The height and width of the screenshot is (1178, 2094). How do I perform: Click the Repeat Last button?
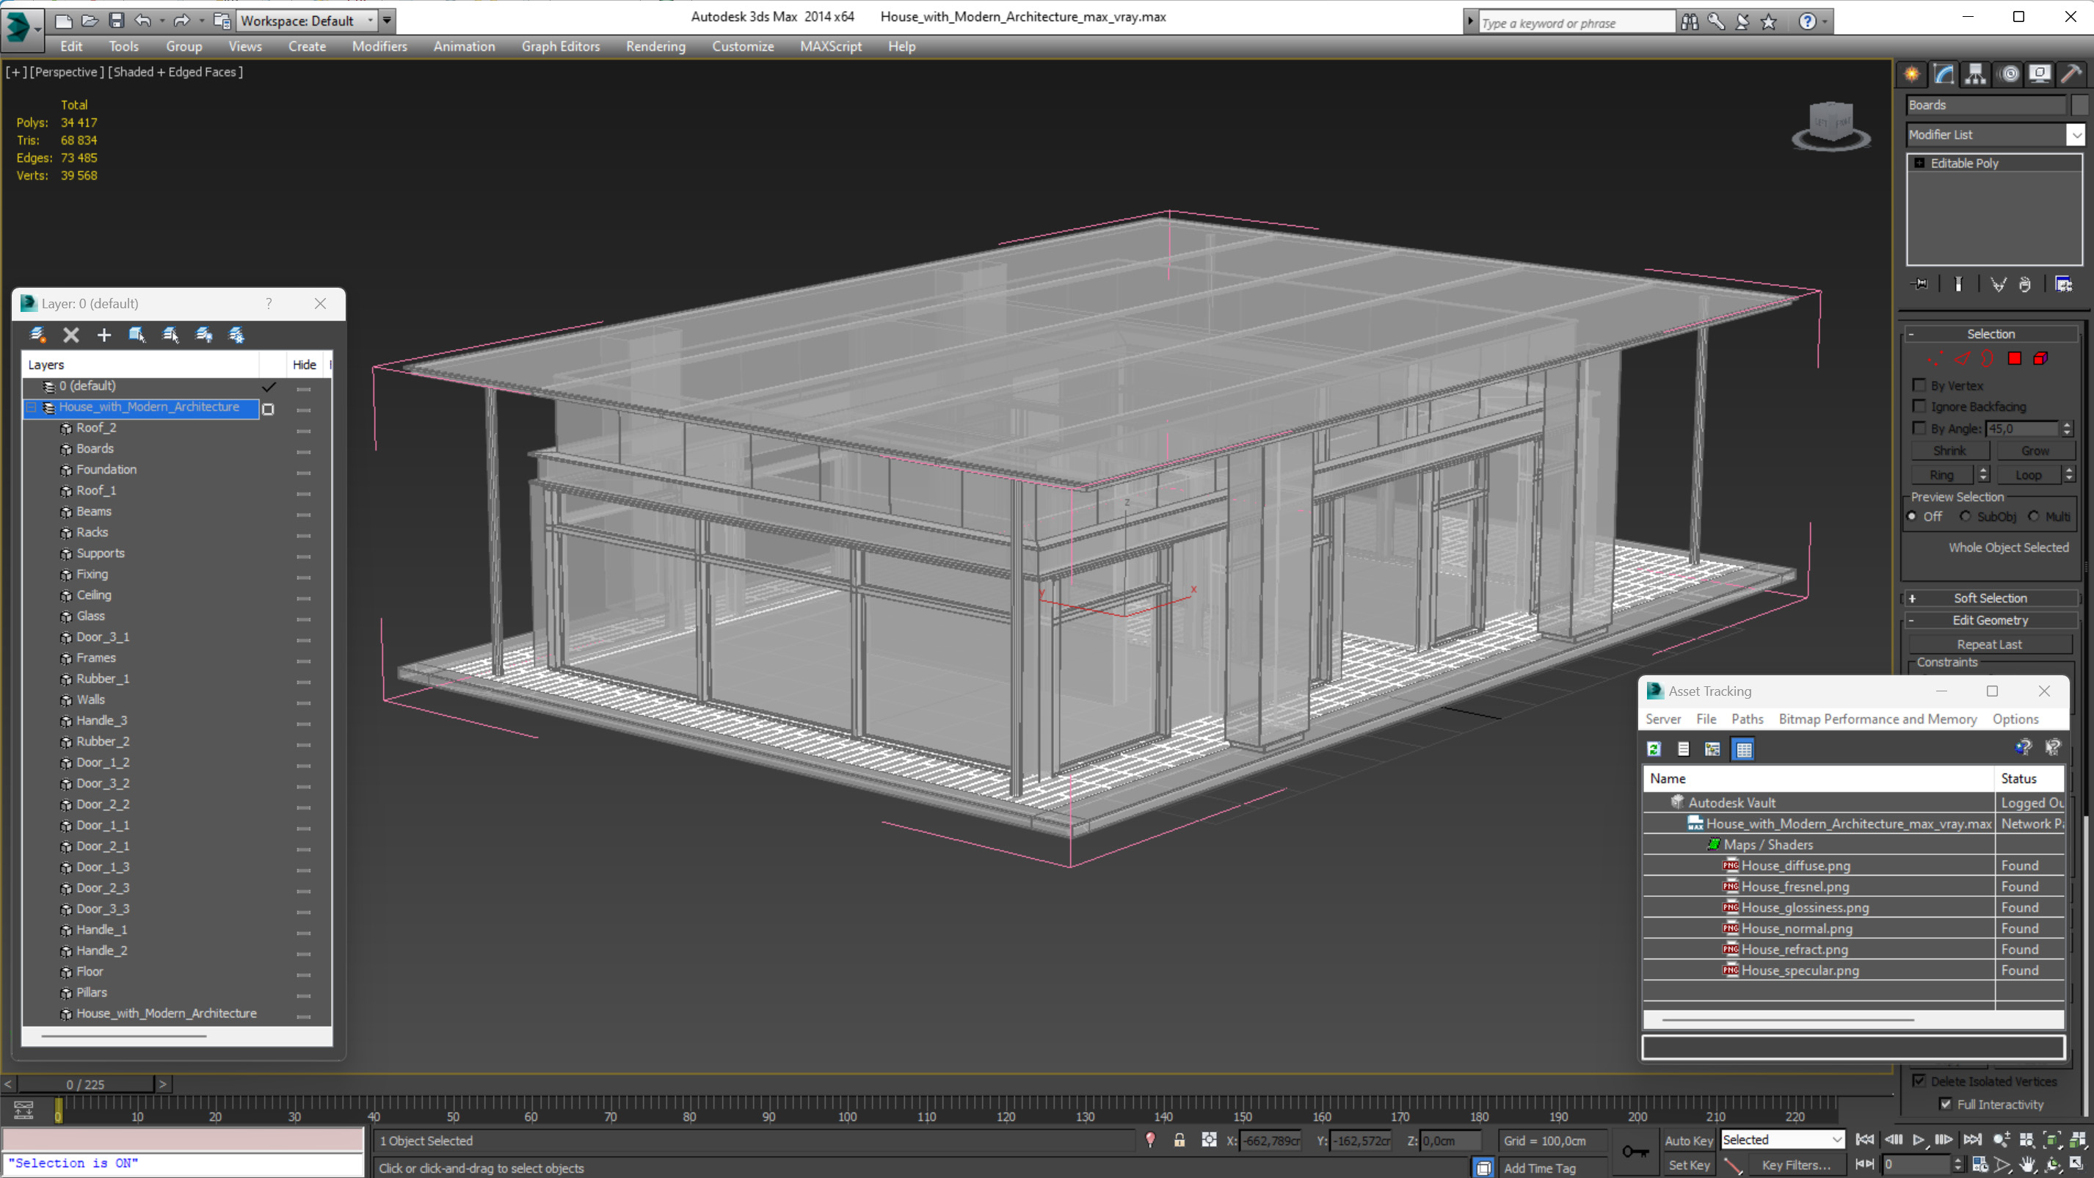click(x=1989, y=644)
